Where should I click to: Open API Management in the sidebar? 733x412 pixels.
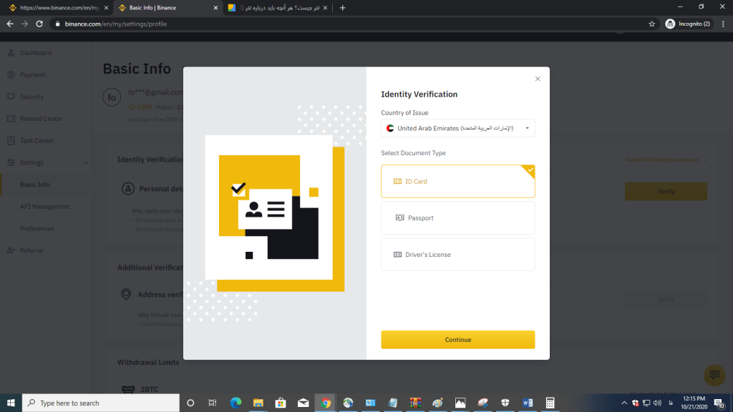(46, 207)
